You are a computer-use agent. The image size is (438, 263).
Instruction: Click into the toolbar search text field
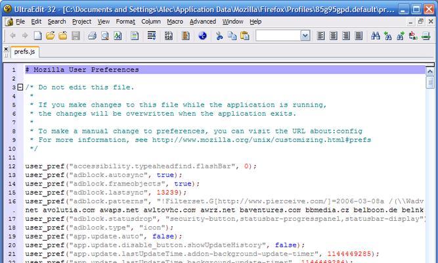coord(278,36)
